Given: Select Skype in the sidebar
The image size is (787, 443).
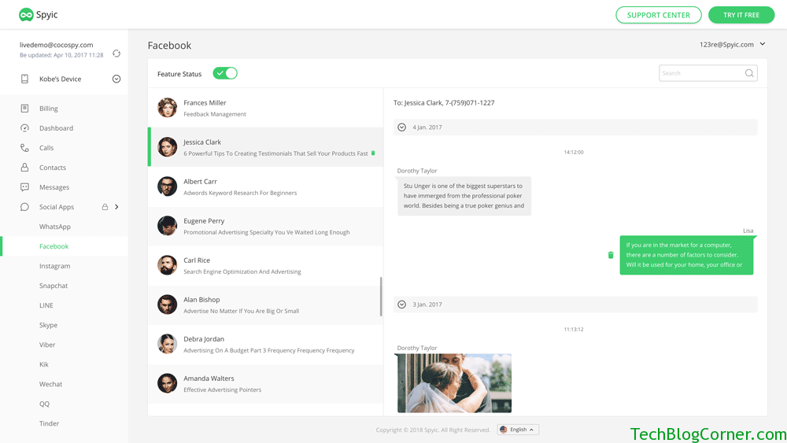Looking at the screenshot, I should [48, 325].
